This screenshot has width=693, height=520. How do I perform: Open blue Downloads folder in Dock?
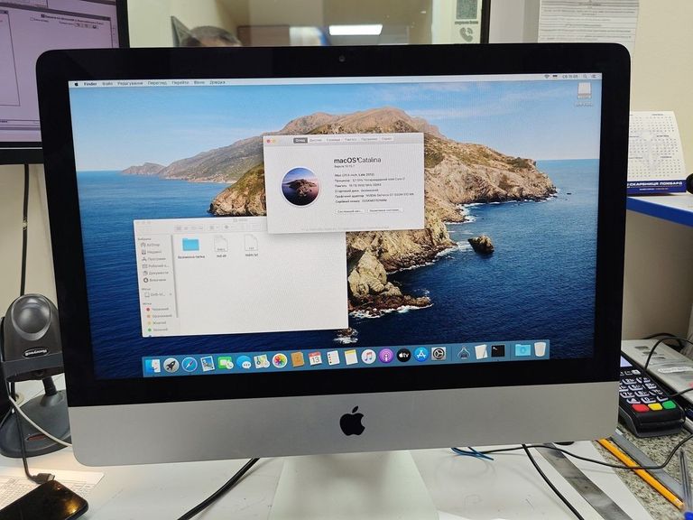(522, 349)
